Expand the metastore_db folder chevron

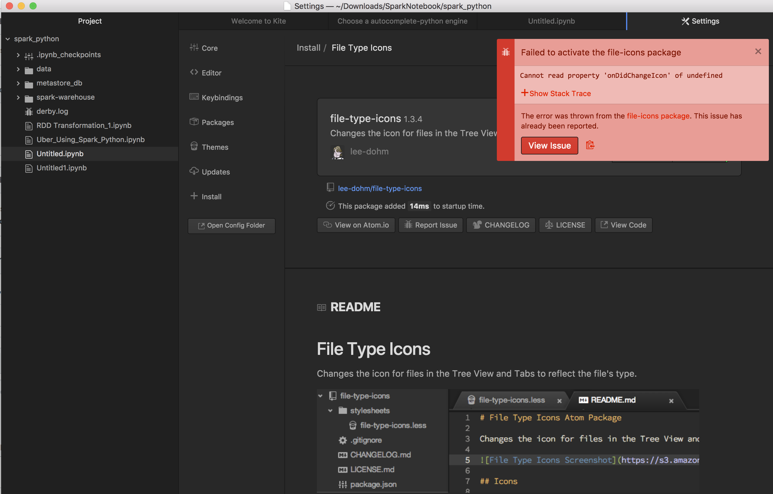(18, 83)
